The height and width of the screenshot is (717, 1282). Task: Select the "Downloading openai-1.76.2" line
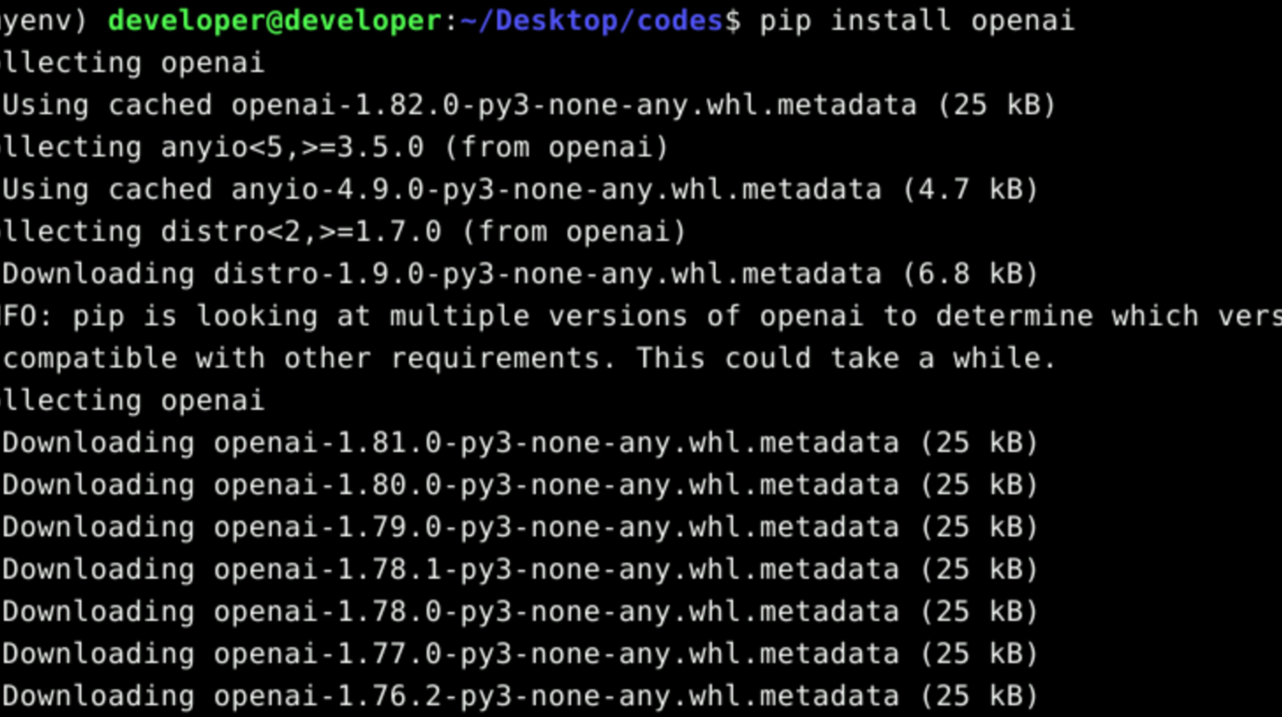520,696
